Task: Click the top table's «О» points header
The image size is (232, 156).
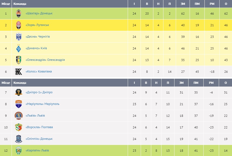Action: pos(226,4)
